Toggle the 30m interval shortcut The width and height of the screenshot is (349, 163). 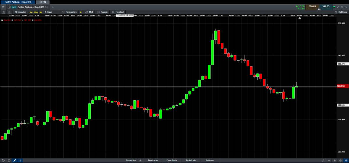pos(36,12)
